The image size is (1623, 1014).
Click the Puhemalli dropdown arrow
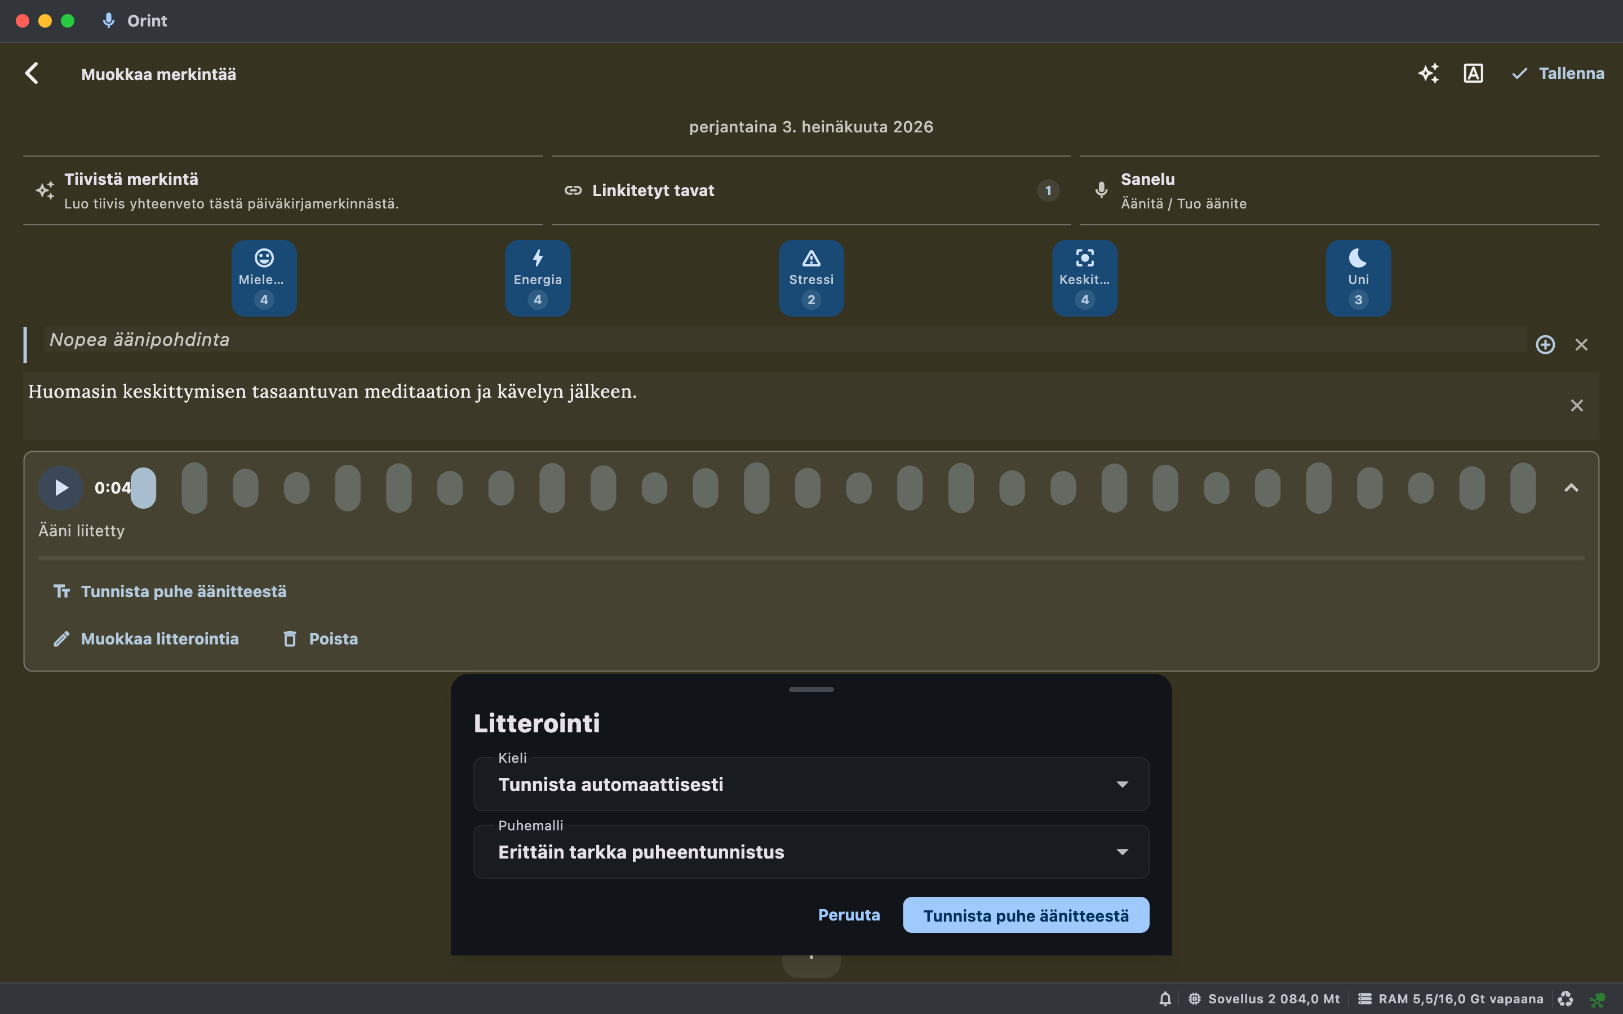point(1122,852)
